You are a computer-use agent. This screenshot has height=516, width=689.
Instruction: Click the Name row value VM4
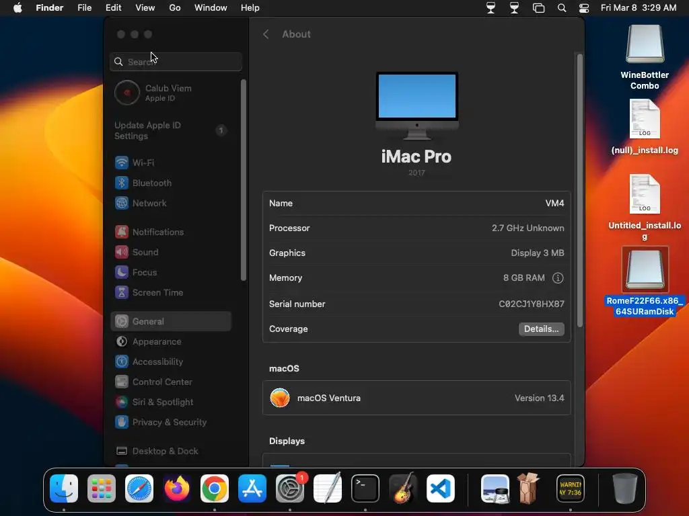pos(554,204)
